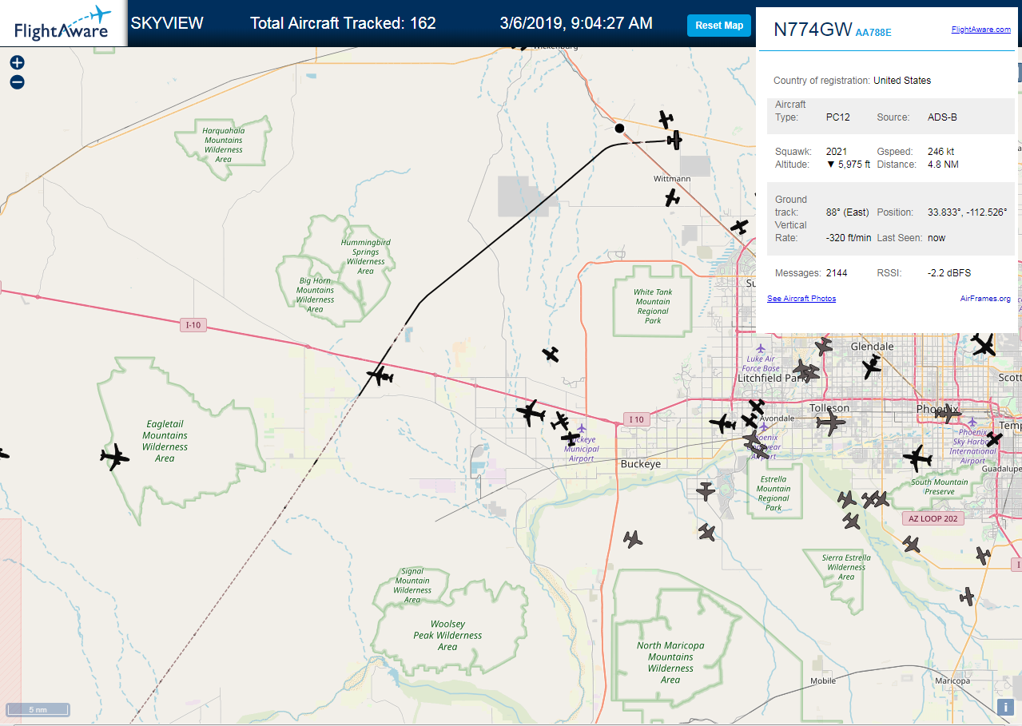Select aircraft just west of Tempe label
The width and height of the screenshot is (1022, 726).
pyautogui.click(x=993, y=439)
